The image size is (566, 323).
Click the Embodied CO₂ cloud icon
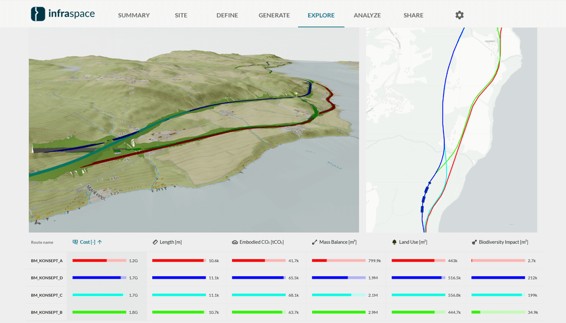point(235,242)
